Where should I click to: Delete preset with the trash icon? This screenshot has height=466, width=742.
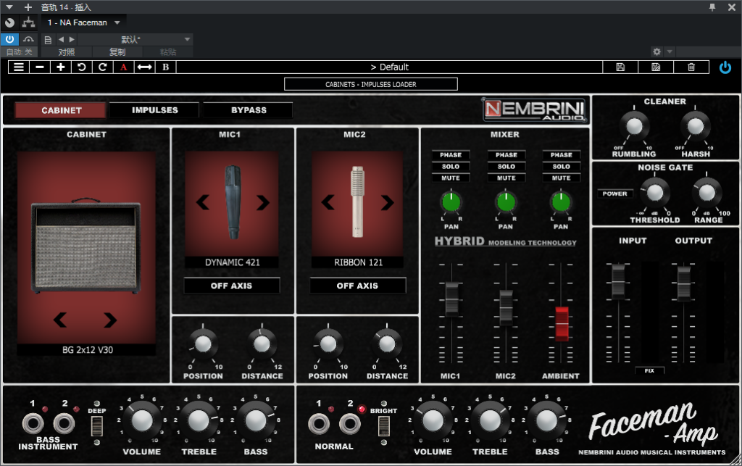click(691, 67)
